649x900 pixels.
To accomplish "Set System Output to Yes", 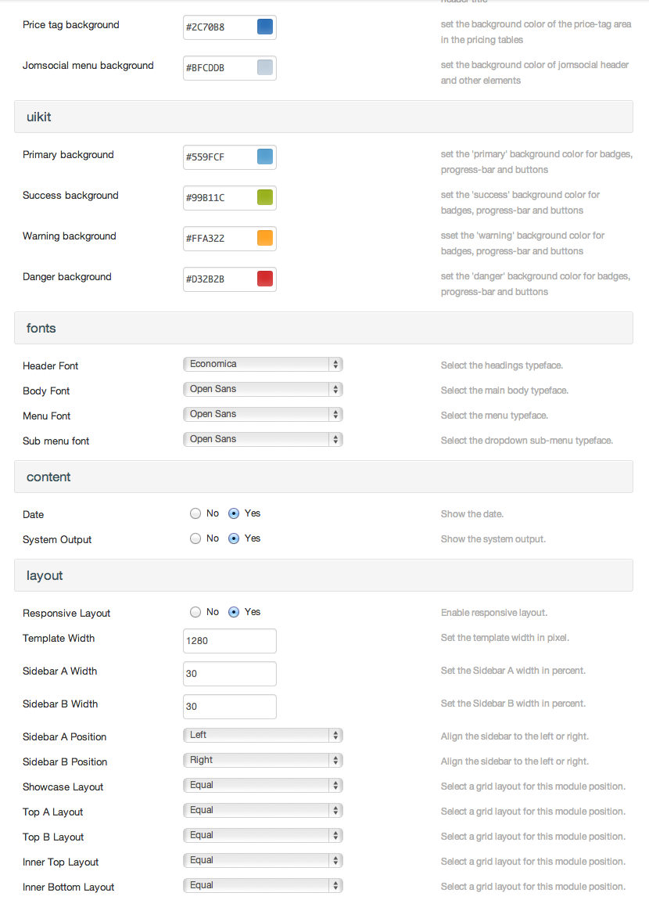I will [234, 538].
